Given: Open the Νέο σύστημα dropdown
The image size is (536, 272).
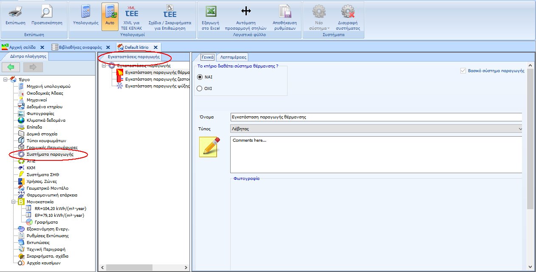Looking at the screenshot, I should 318,17.
